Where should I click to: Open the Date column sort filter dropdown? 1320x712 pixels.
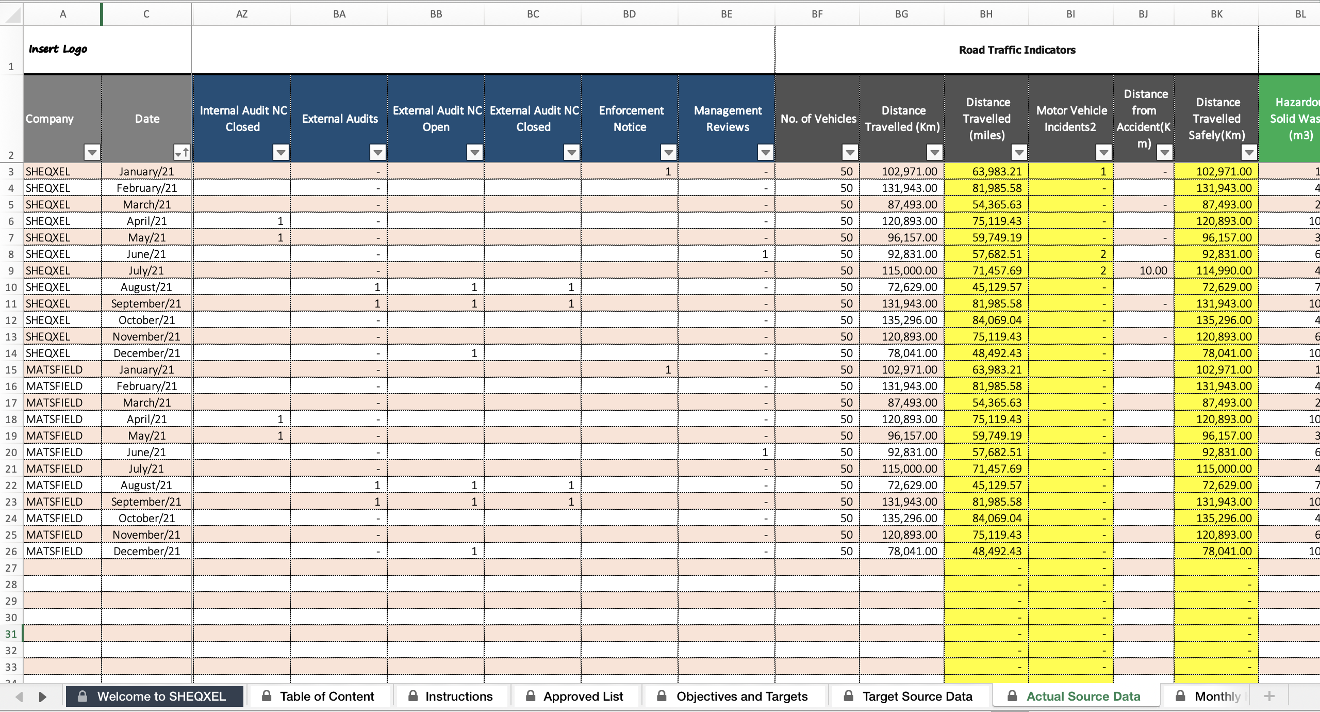pyautogui.click(x=182, y=153)
